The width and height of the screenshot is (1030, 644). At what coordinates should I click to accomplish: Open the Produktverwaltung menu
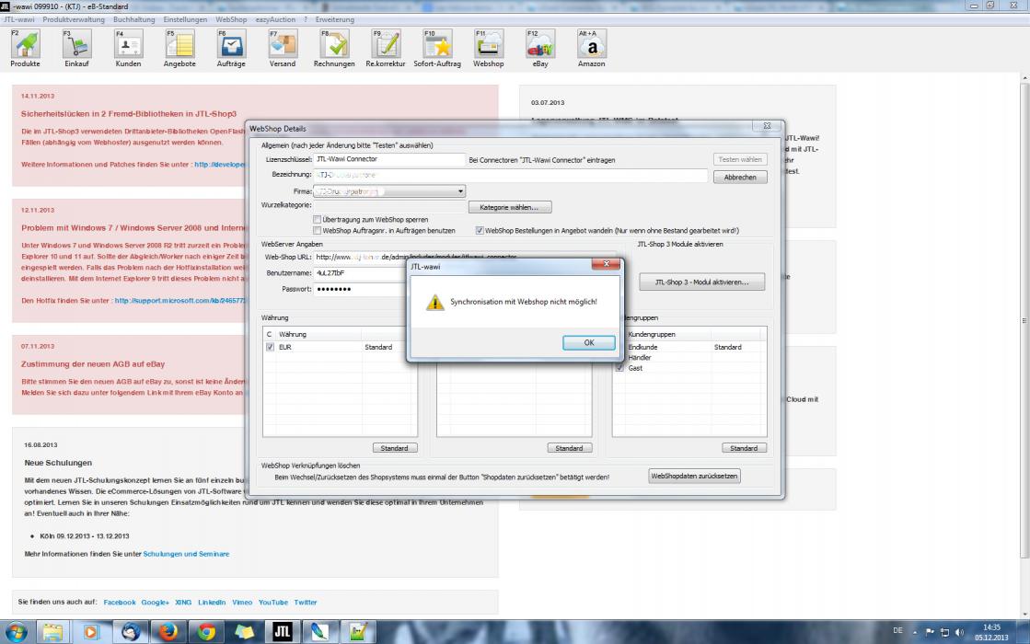pos(73,19)
